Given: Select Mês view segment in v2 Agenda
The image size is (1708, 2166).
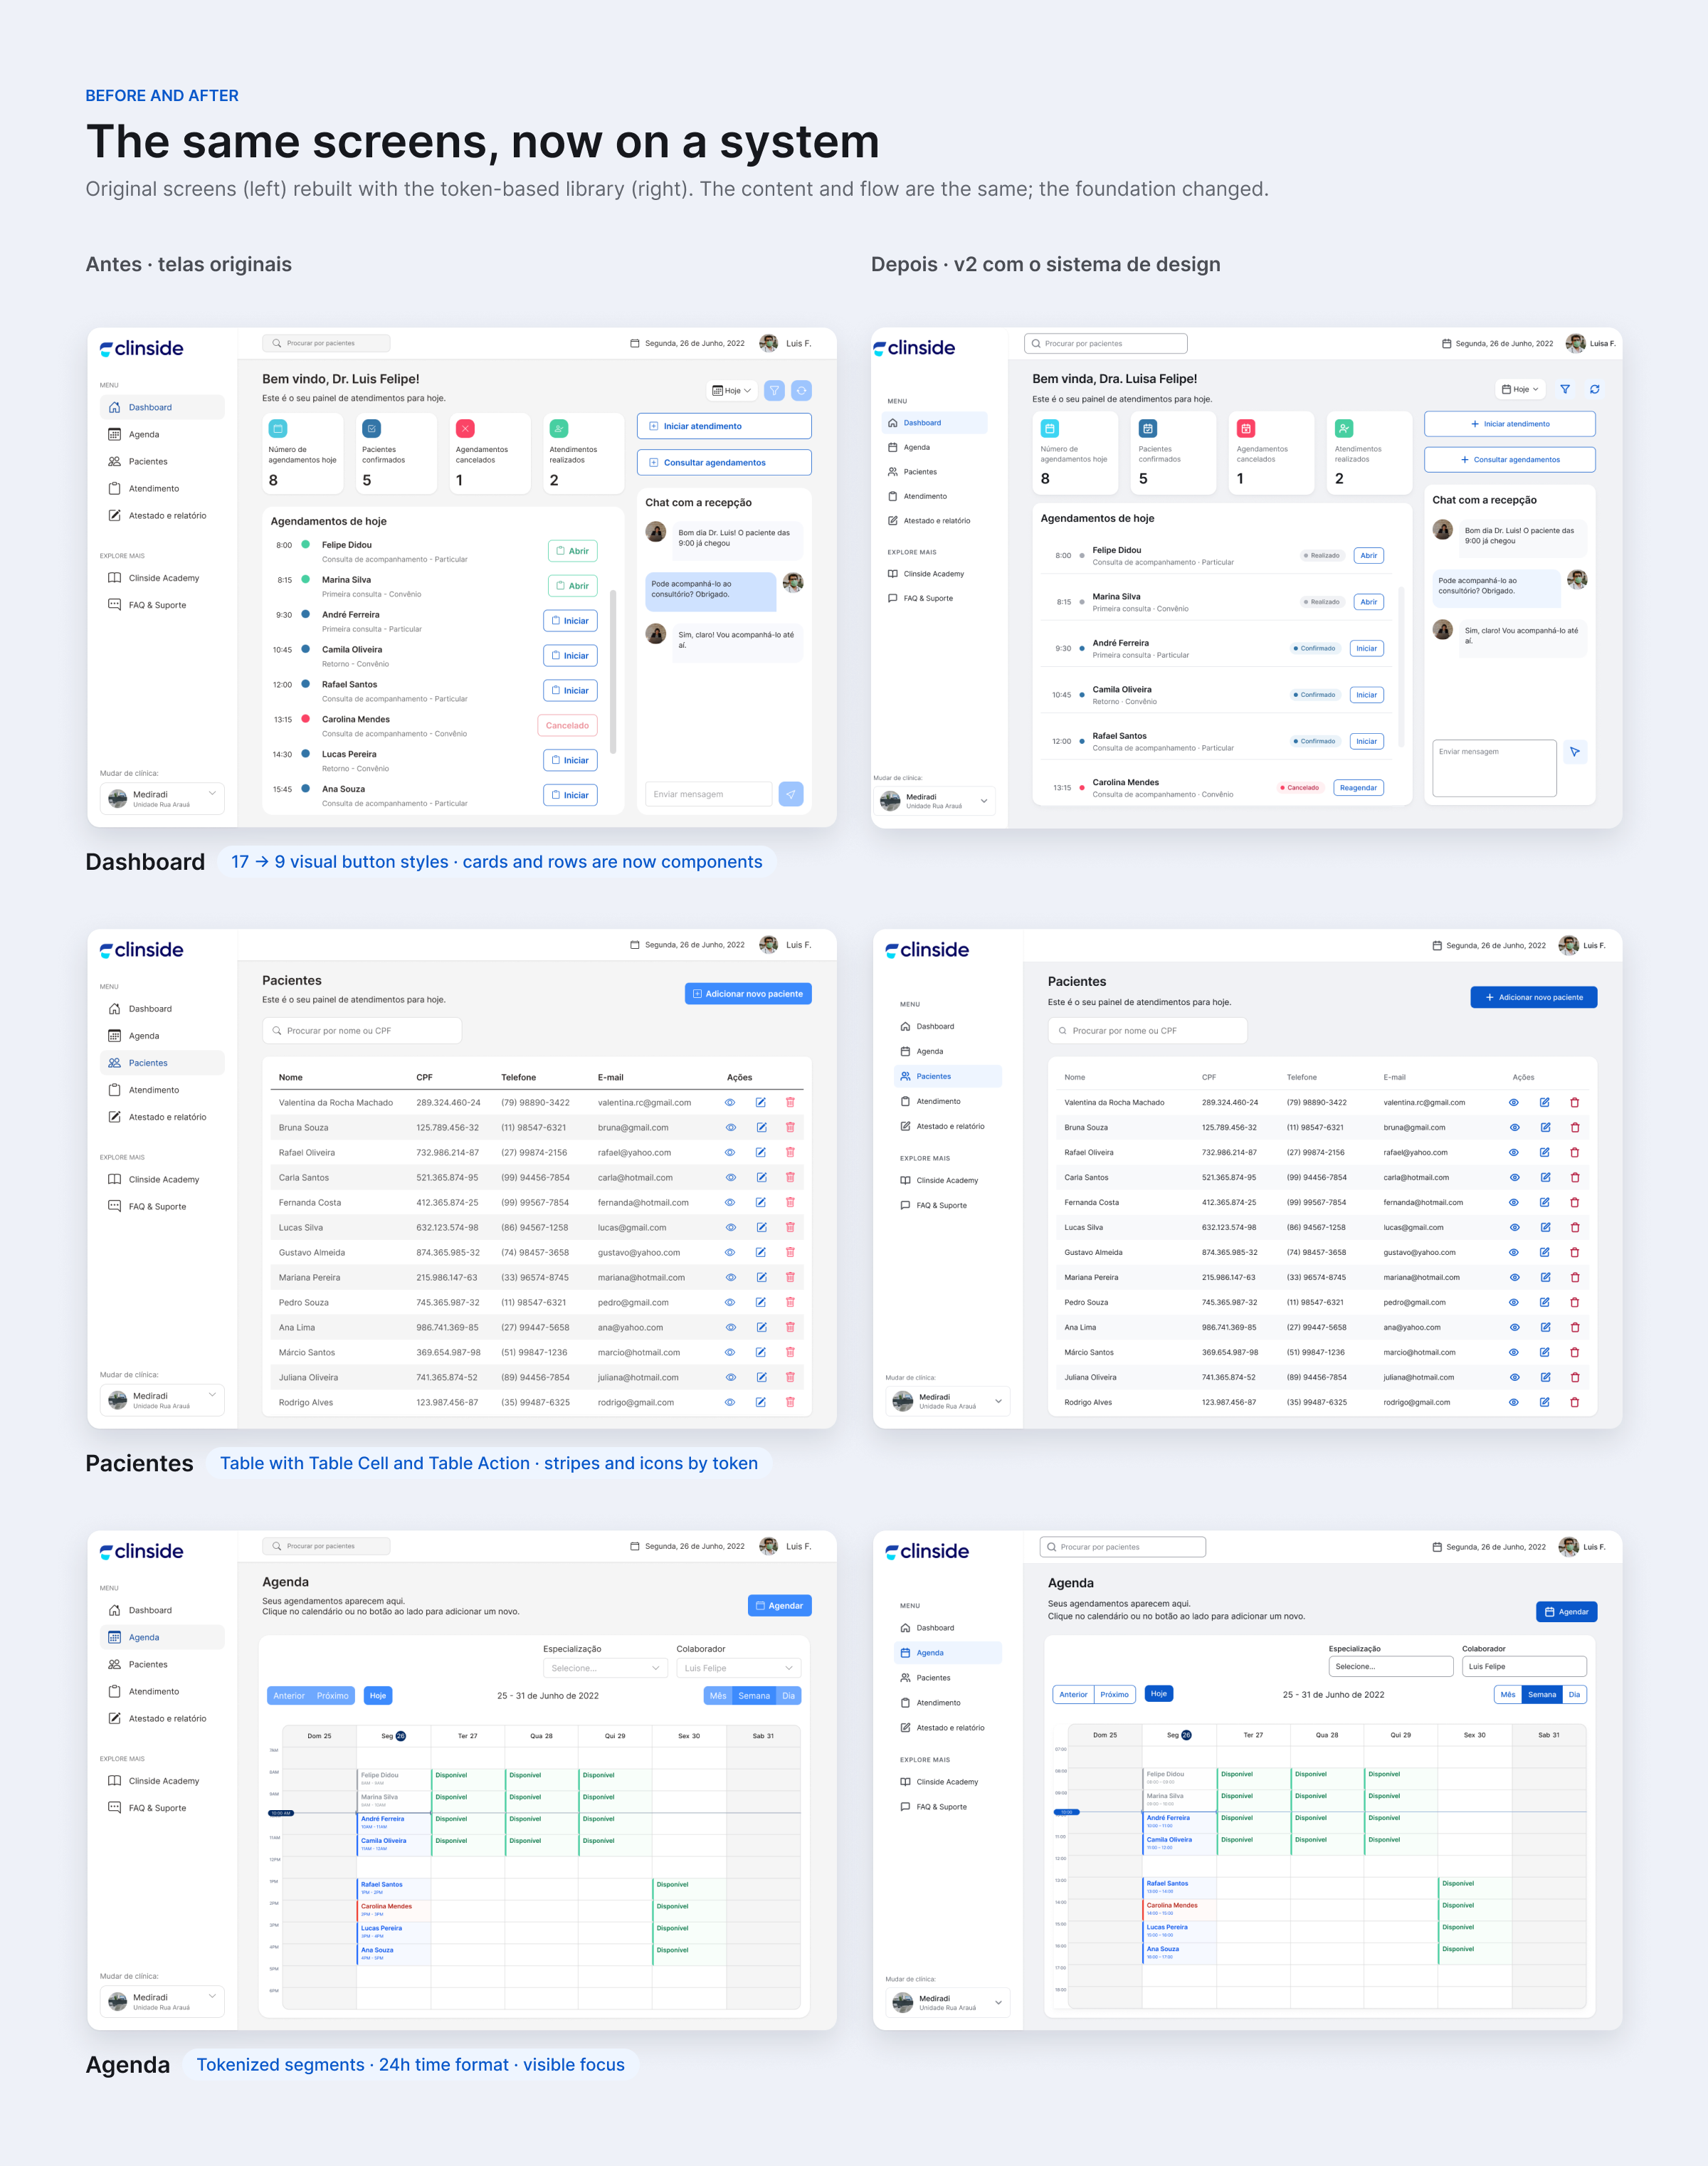Looking at the screenshot, I should point(1507,1694).
